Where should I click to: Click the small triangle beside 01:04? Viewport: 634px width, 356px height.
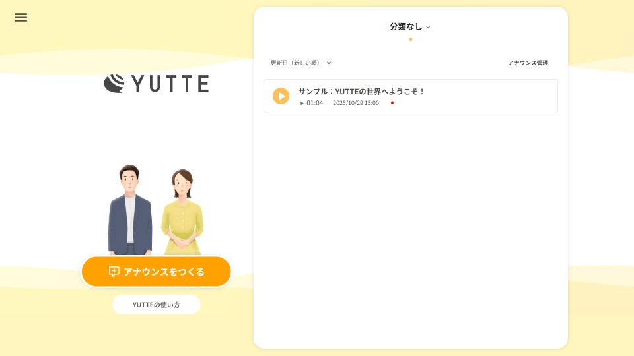[302, 104]
